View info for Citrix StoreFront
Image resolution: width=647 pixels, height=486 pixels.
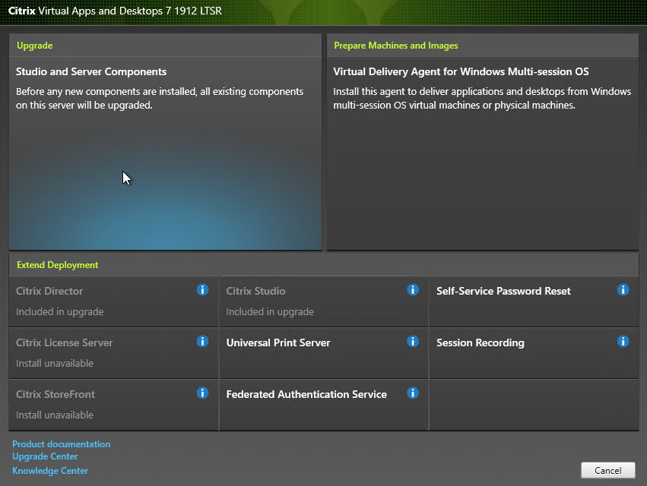pyautogui.click(x=202, y=393)
